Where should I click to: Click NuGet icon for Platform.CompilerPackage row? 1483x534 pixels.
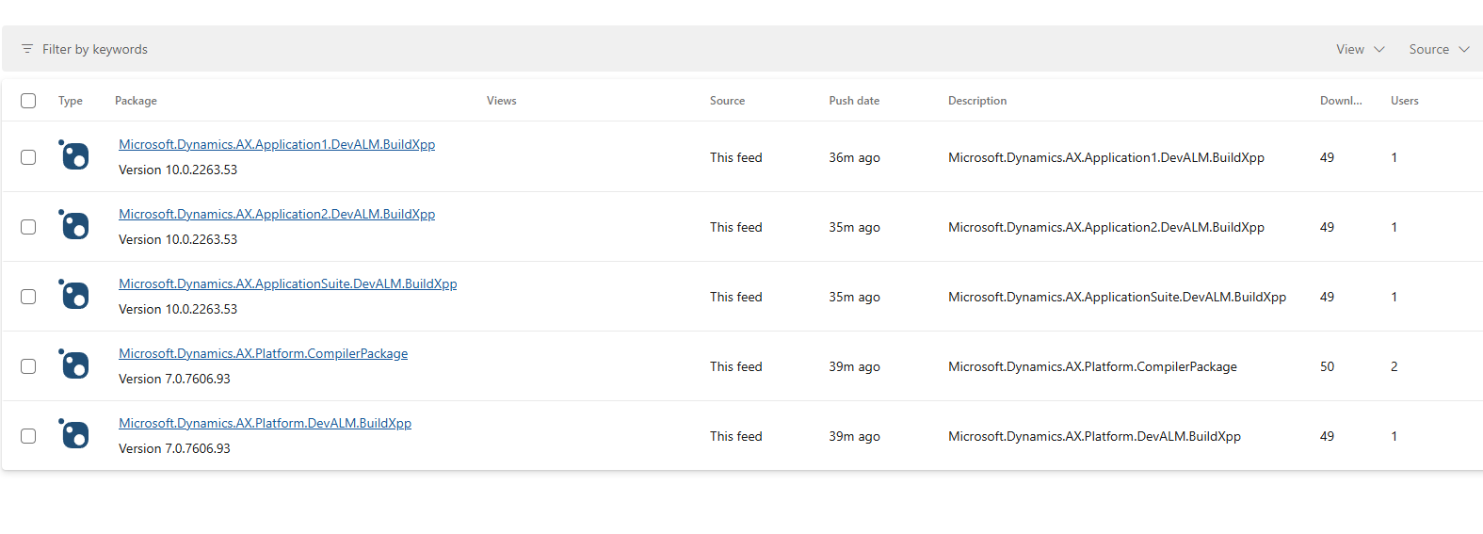pyautogui.click(x=74, y=364)
